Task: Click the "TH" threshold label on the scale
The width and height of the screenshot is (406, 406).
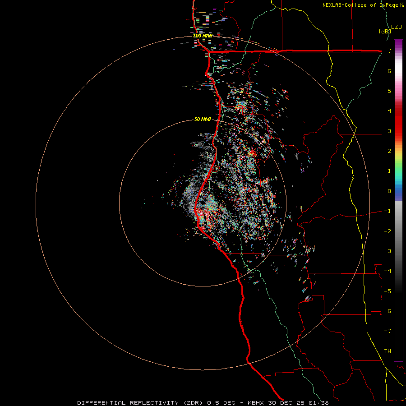Action: click(x=388, y=351)
